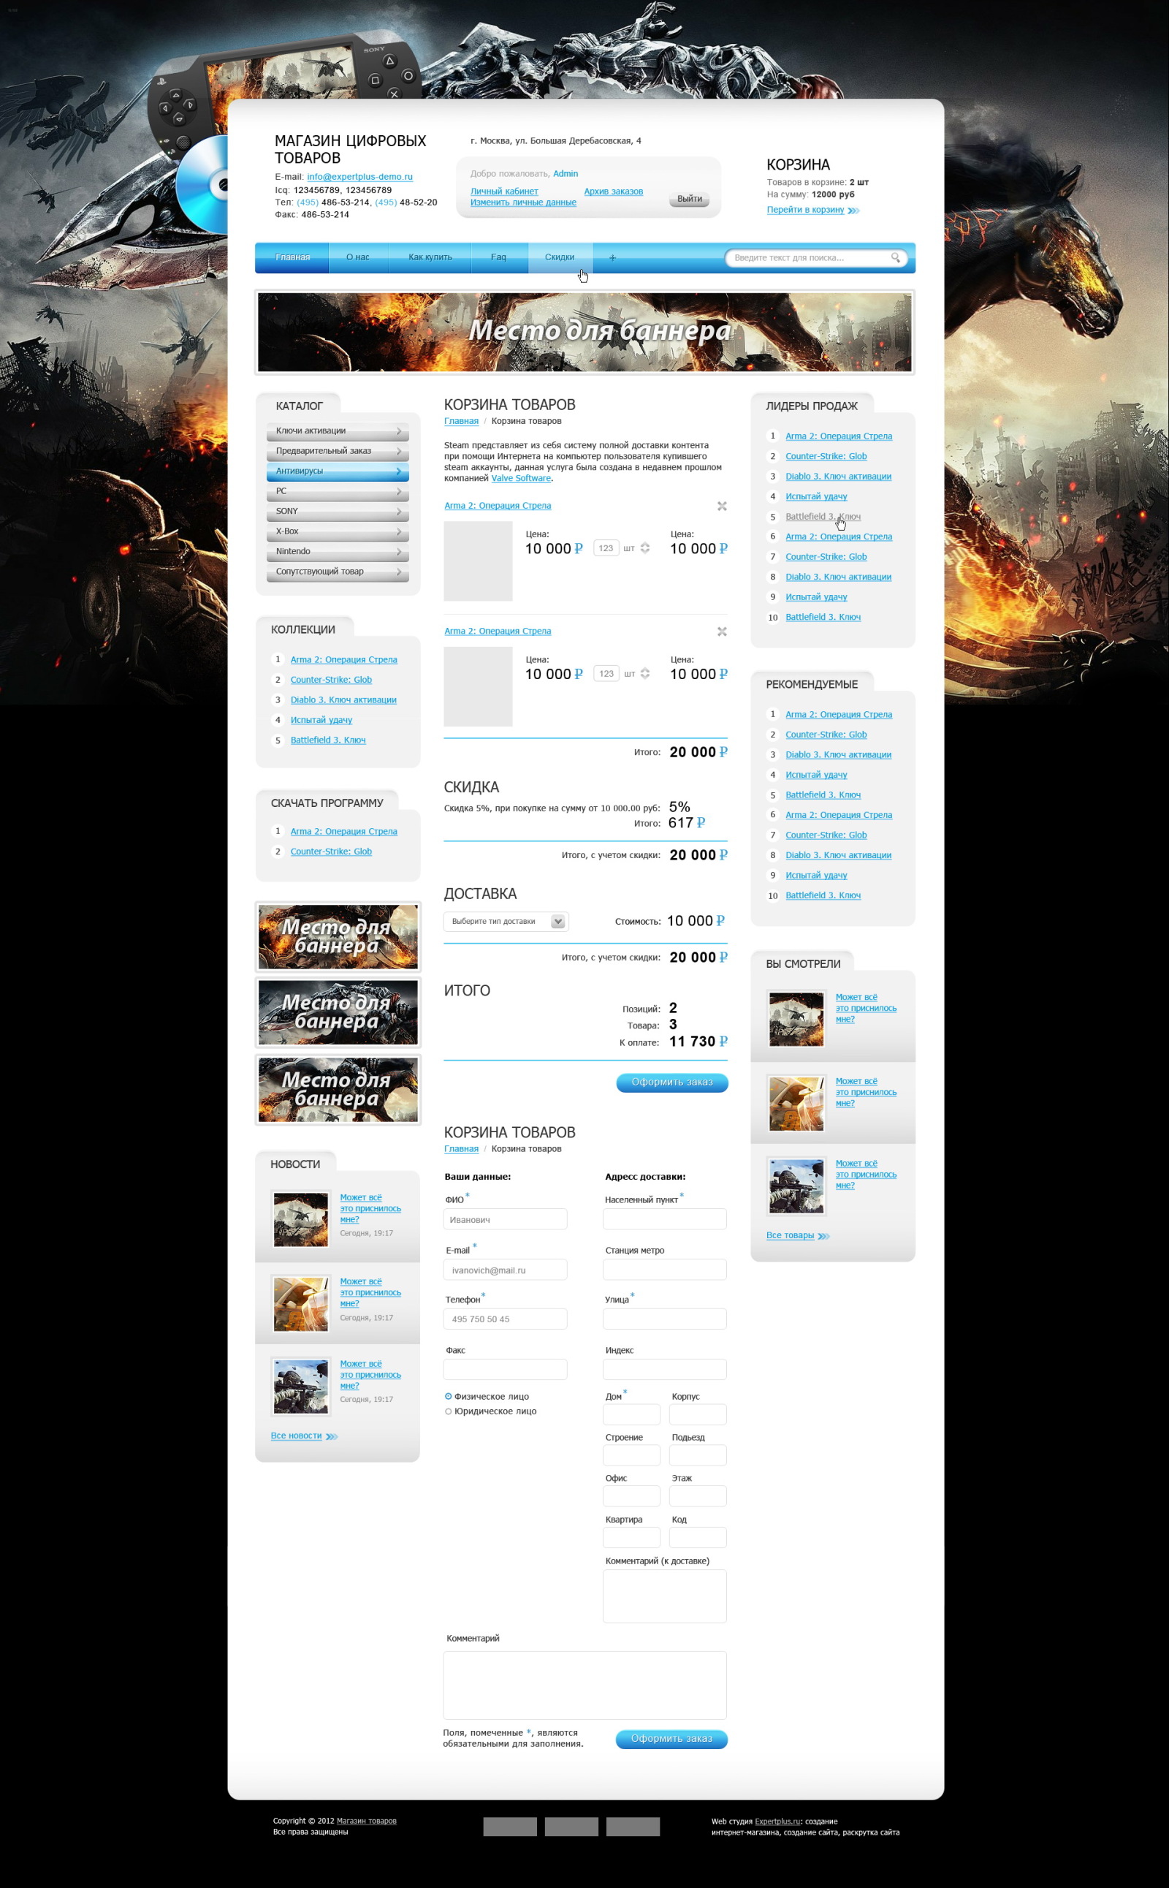
Task: Open second news thumbnail image
Action: click(301, 1304)
